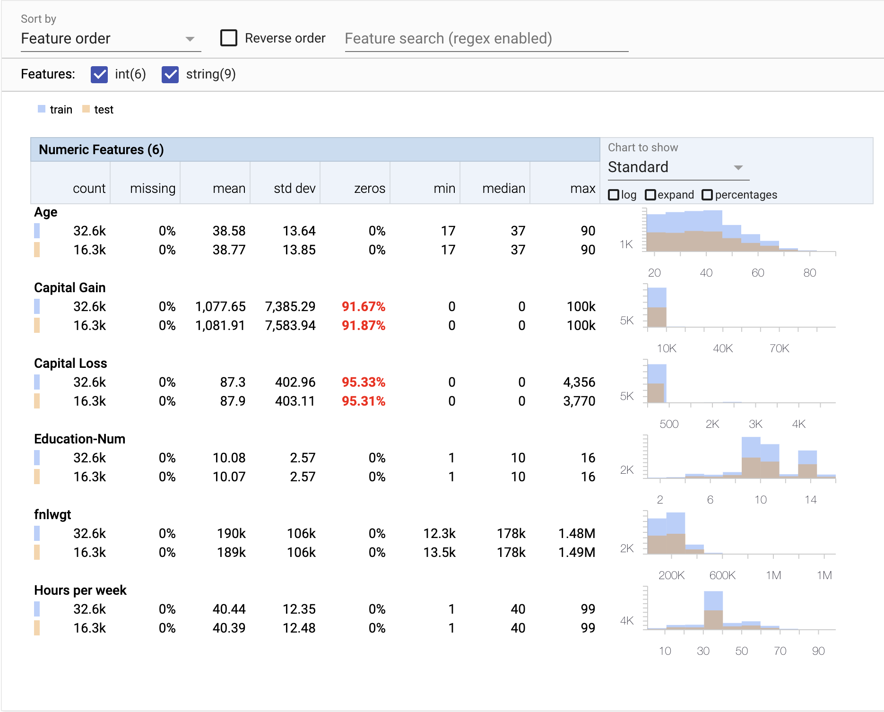
Task: Turn on the percentages checkbox
Action: pos(707,195)
